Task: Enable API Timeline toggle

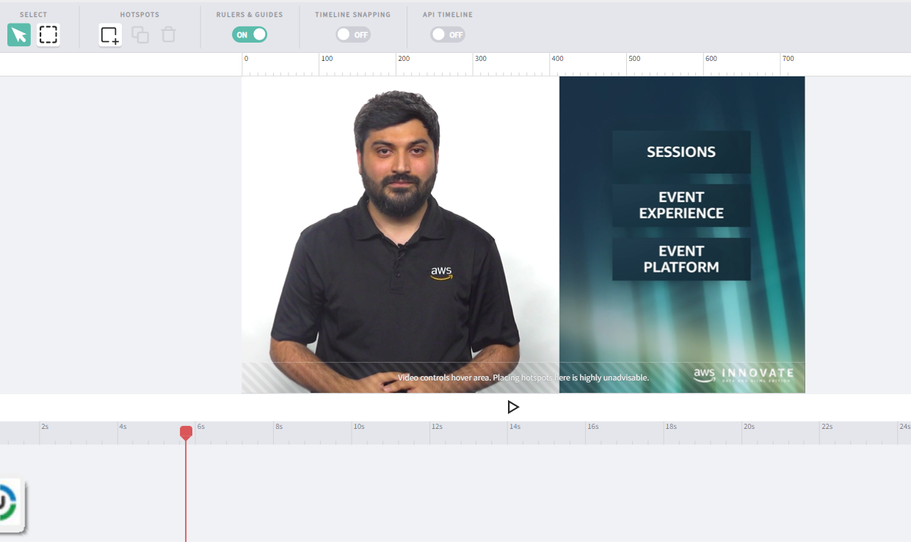Action: click(x=448, y=35)
